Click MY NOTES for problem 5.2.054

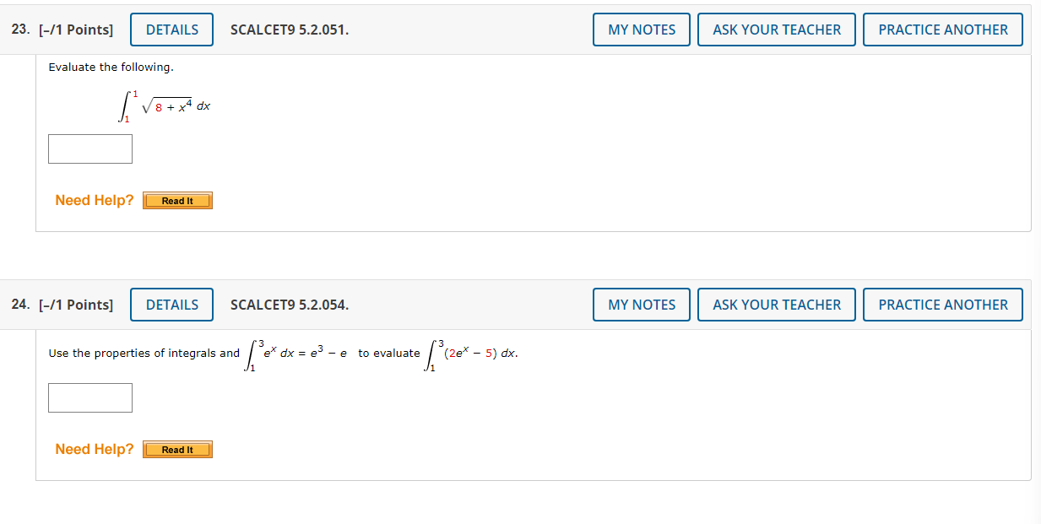coord(641,304)
